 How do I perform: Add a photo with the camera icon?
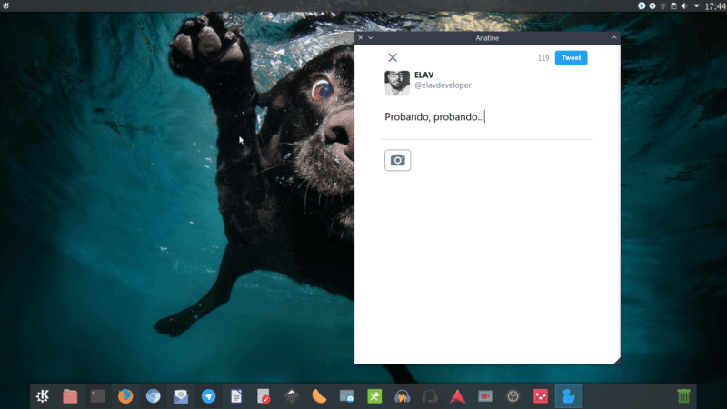pyautogui.click(x=397, y=160)
